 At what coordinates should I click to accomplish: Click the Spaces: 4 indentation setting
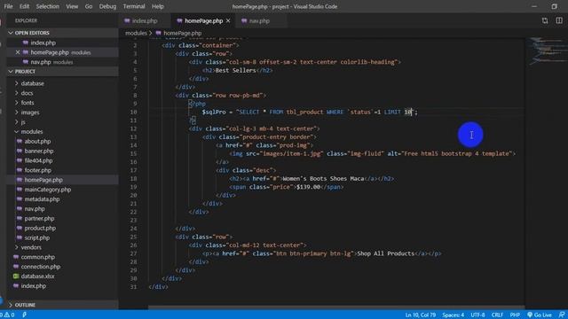[453, 315]
